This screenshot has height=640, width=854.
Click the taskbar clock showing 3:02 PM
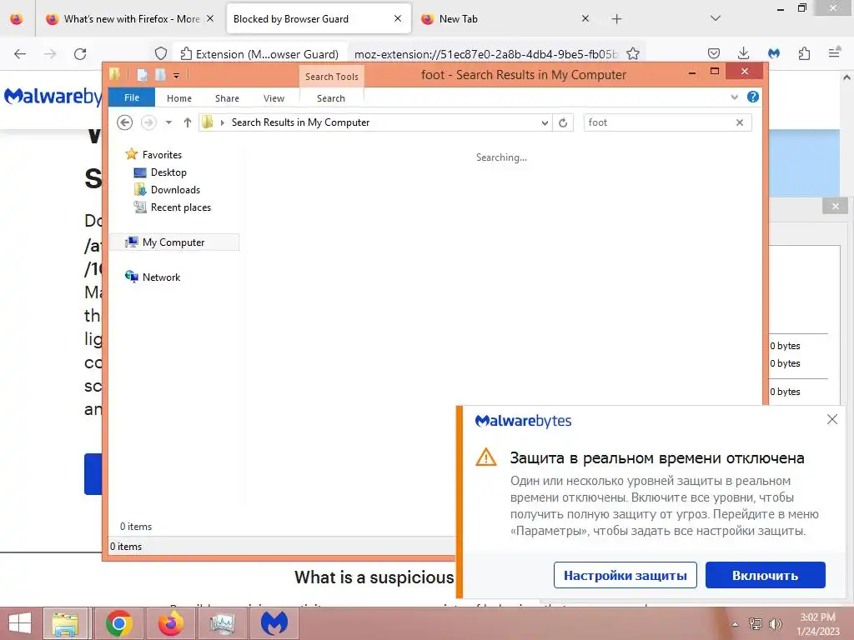tap(817, 624)
